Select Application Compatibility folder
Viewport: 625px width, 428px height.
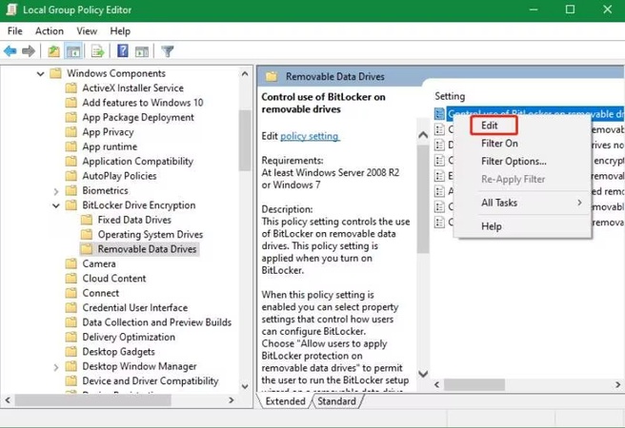coord(137,161)
